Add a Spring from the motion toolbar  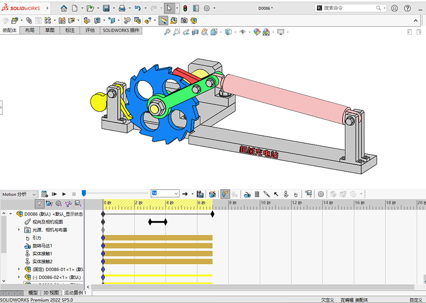point(256,194)
